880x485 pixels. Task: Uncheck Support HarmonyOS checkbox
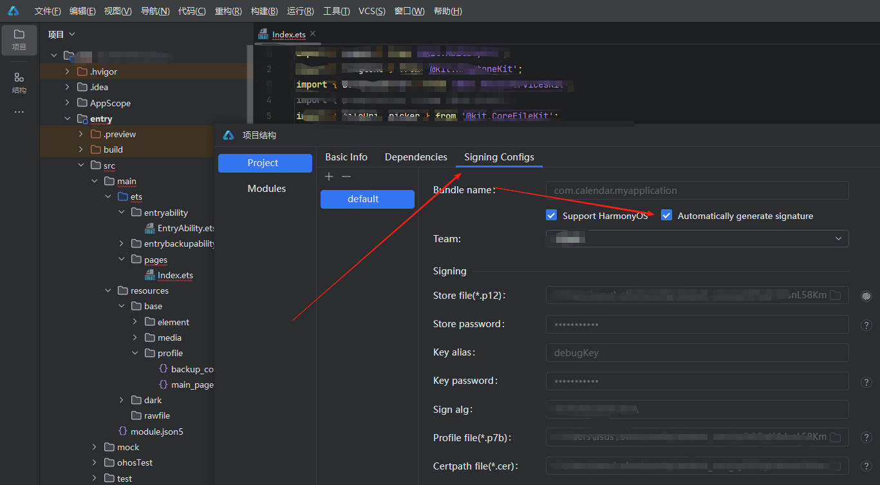pyautogui.click(x=551, y=216)
